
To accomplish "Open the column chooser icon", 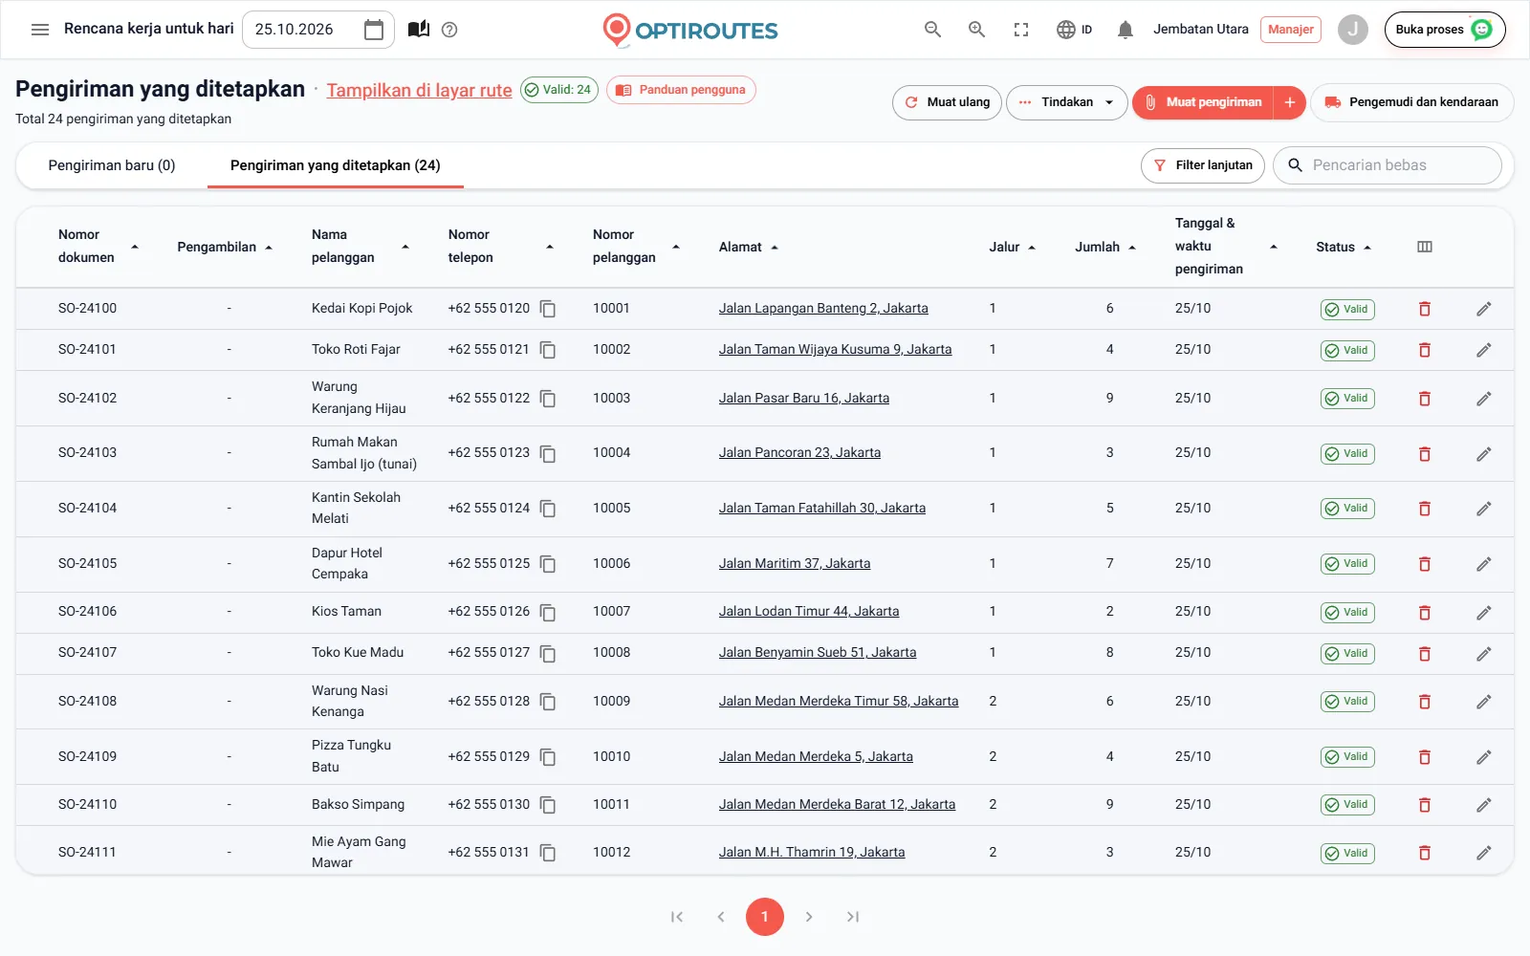I will (x=1425, y=247).
